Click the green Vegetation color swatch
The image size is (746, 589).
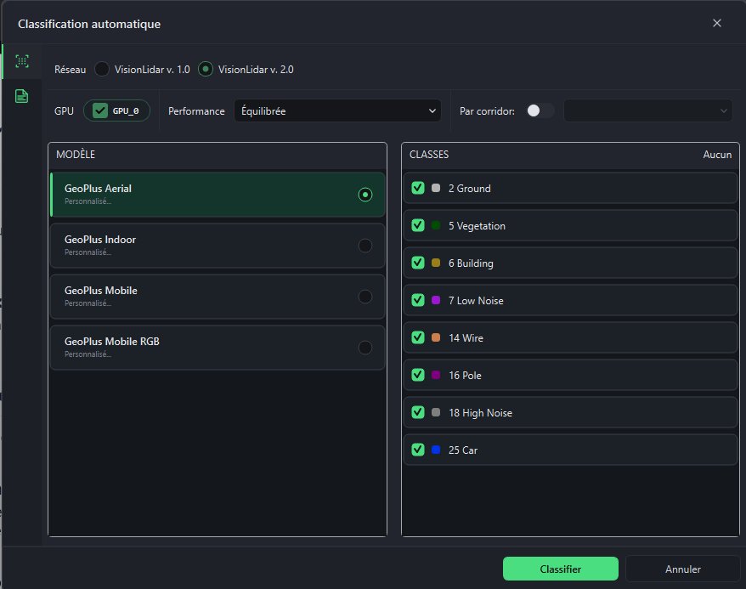tap(436, 225)
